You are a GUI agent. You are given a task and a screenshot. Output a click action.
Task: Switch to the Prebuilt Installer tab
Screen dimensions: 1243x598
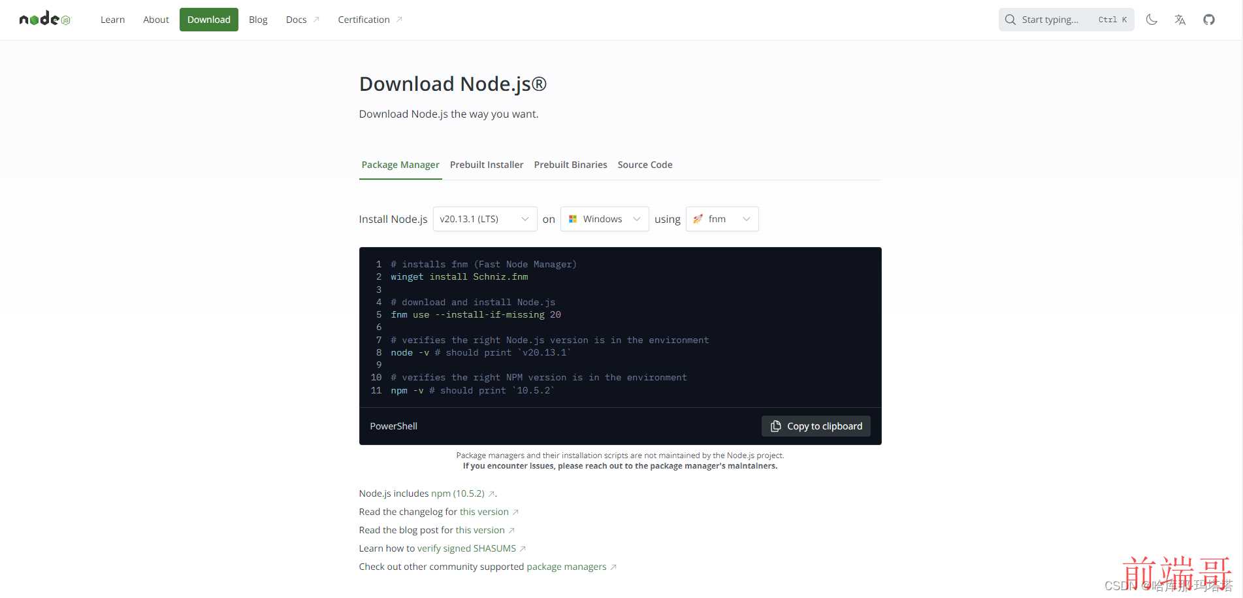point(487,165)
